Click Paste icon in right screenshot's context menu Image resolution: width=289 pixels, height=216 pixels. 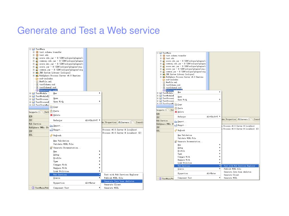(176, 108)
